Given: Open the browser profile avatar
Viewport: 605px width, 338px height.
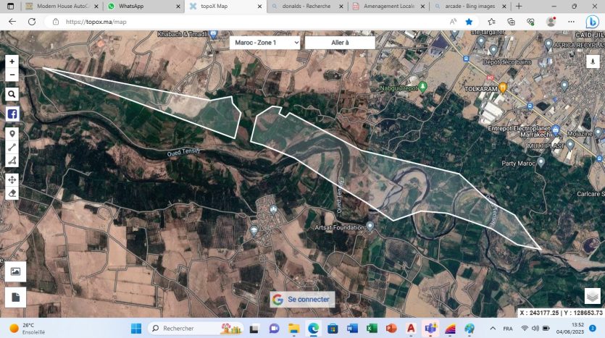Looking at the screenshot, I should coord(551,22).
